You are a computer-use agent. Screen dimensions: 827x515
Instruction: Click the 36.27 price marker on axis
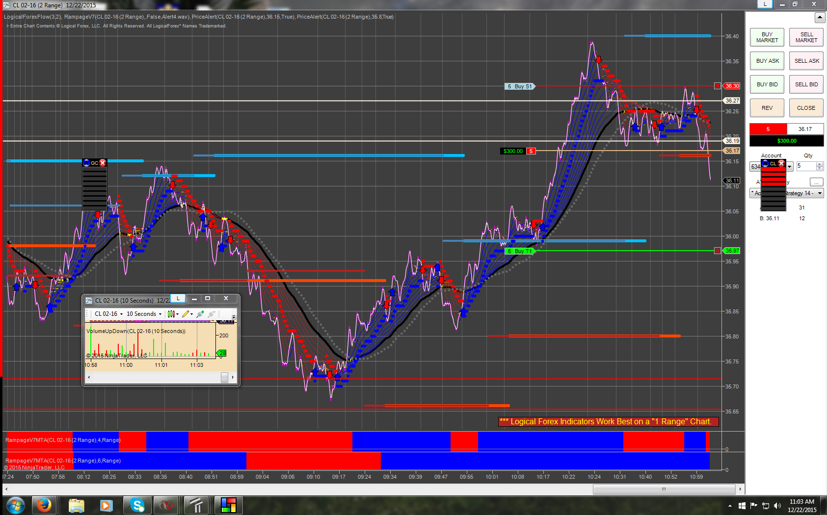coord(732,101)
